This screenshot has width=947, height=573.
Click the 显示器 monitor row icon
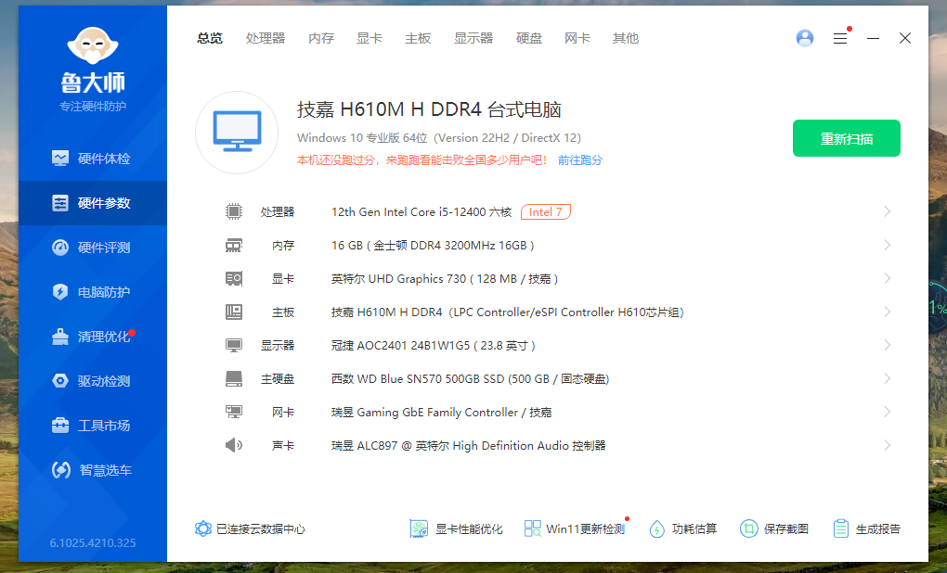point(234,346)
